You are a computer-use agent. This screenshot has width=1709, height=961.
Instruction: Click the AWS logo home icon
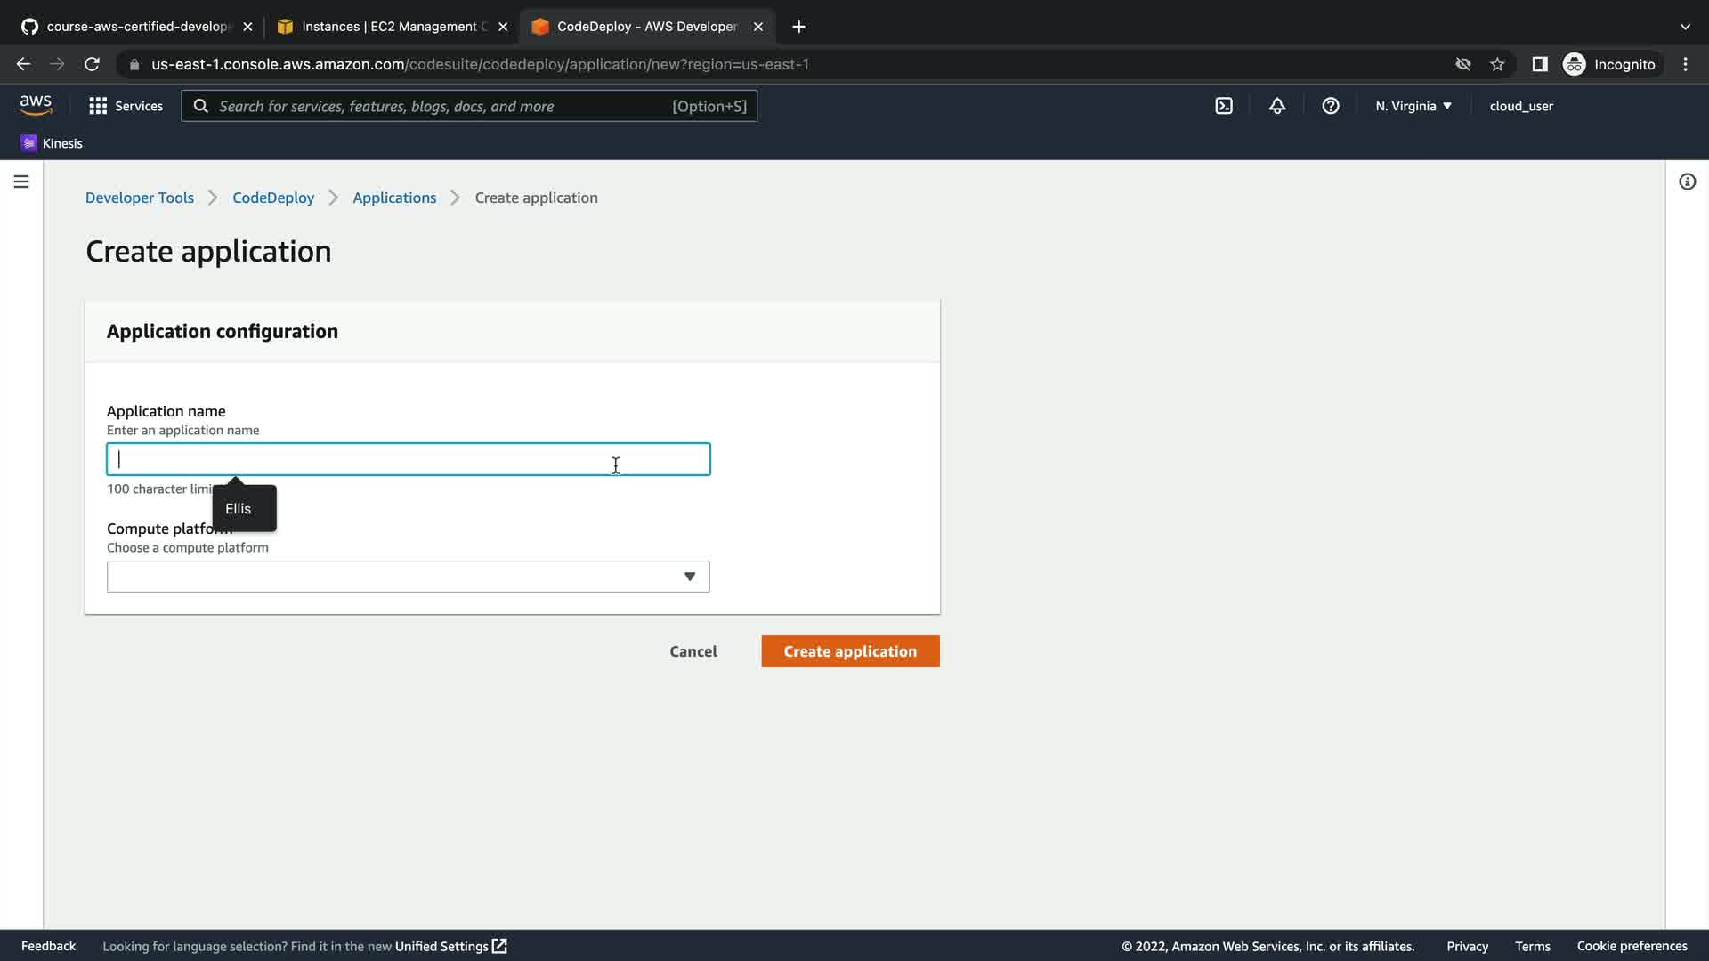(36, 105)
